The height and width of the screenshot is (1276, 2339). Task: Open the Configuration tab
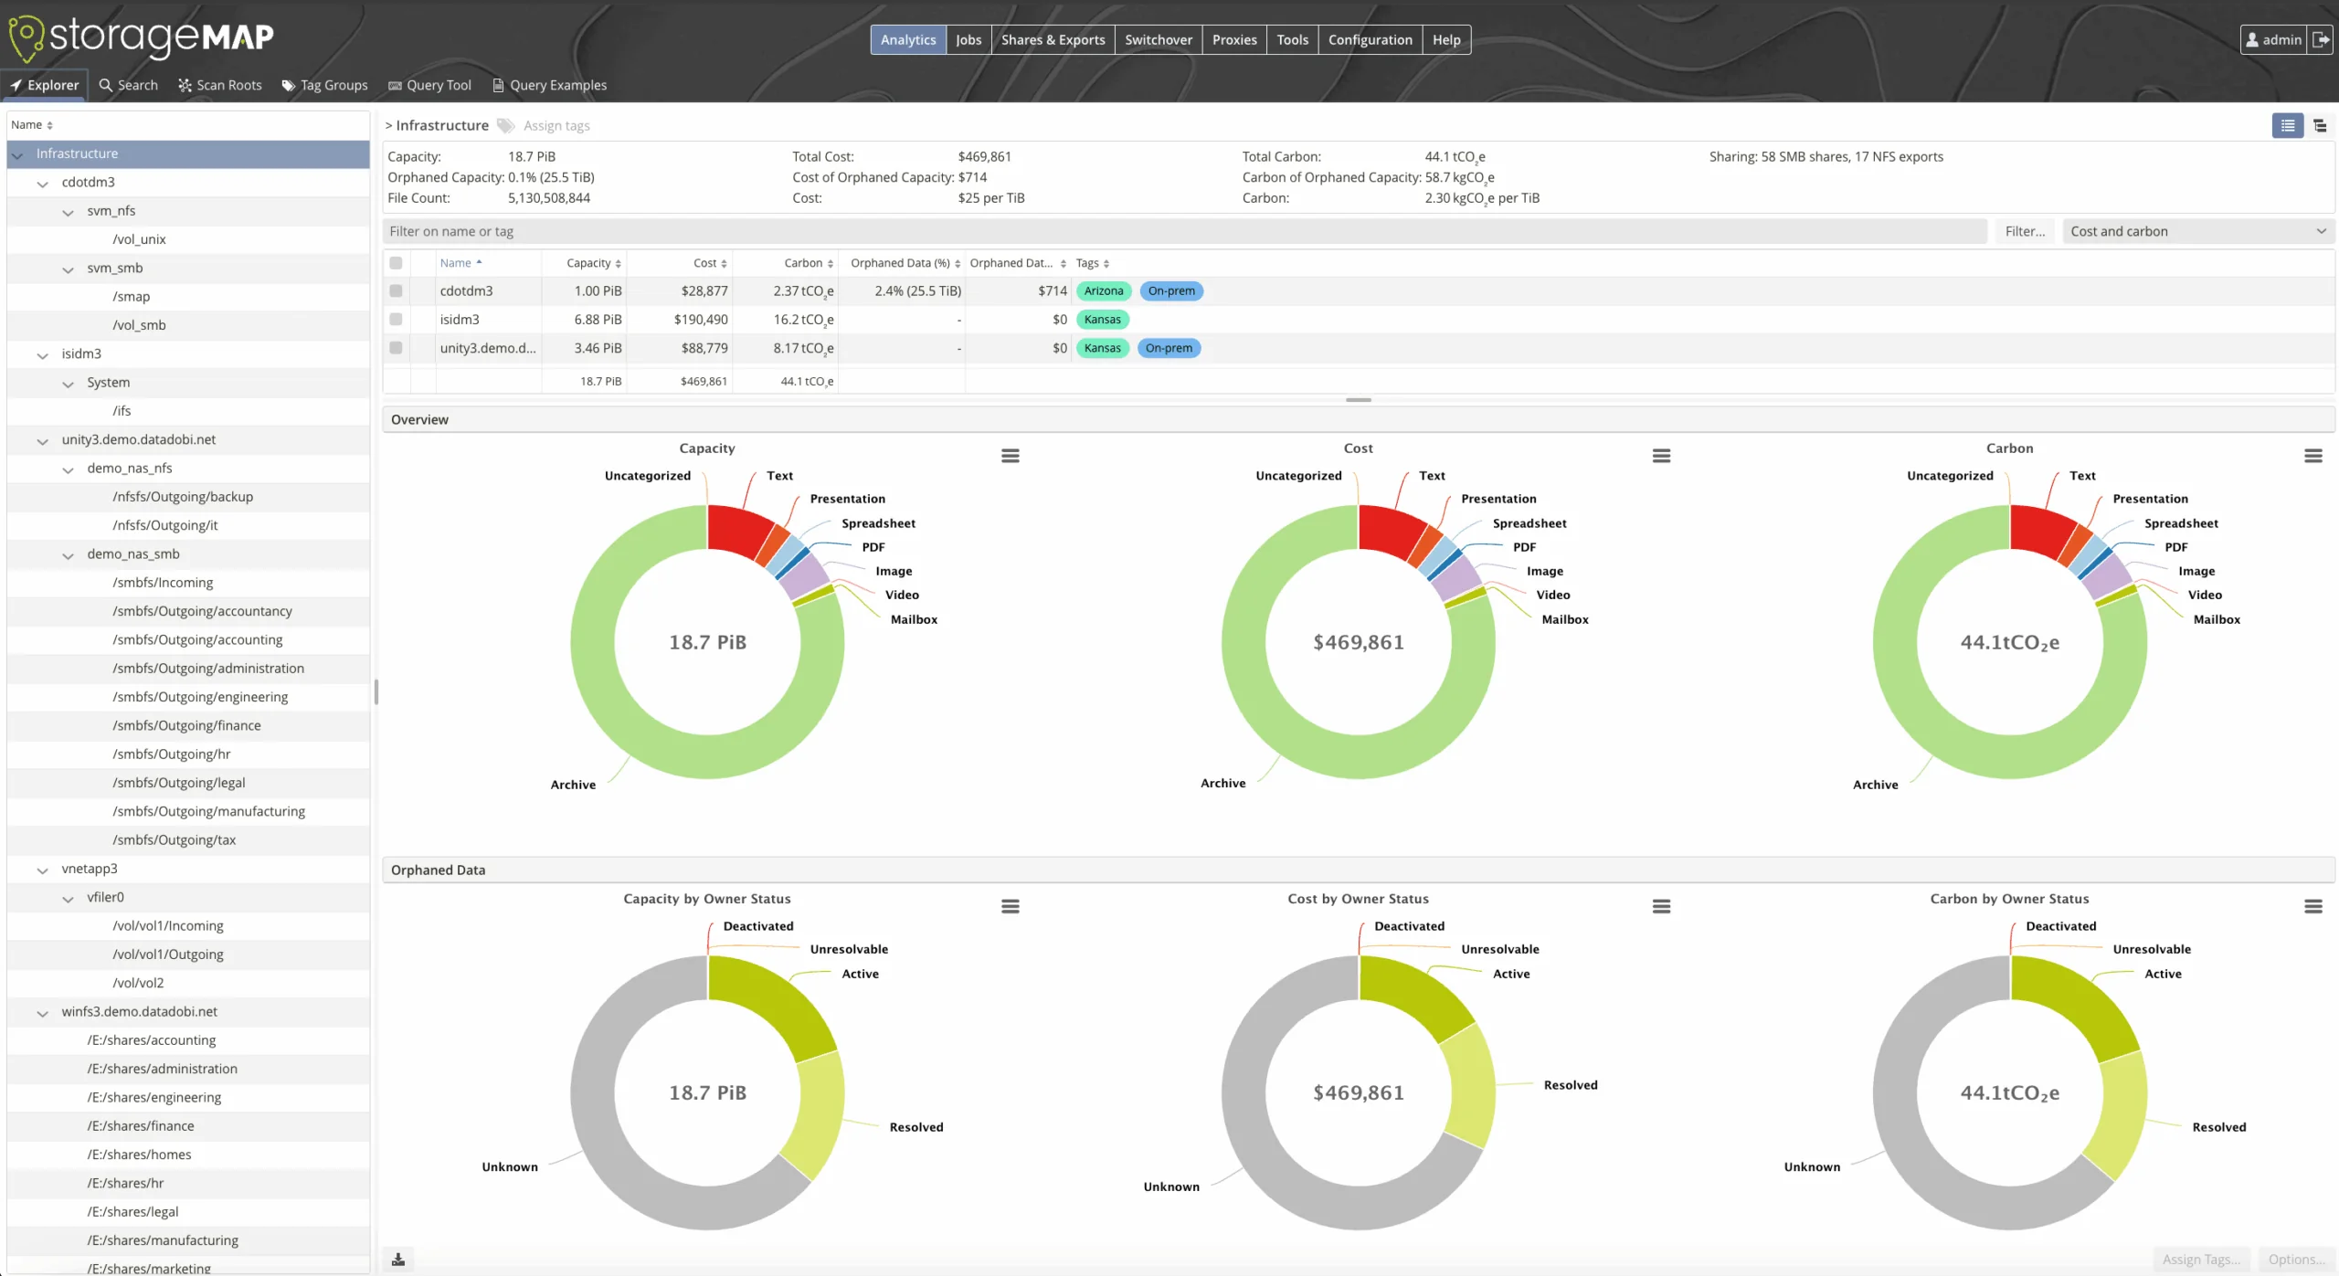pos(1370,39)
